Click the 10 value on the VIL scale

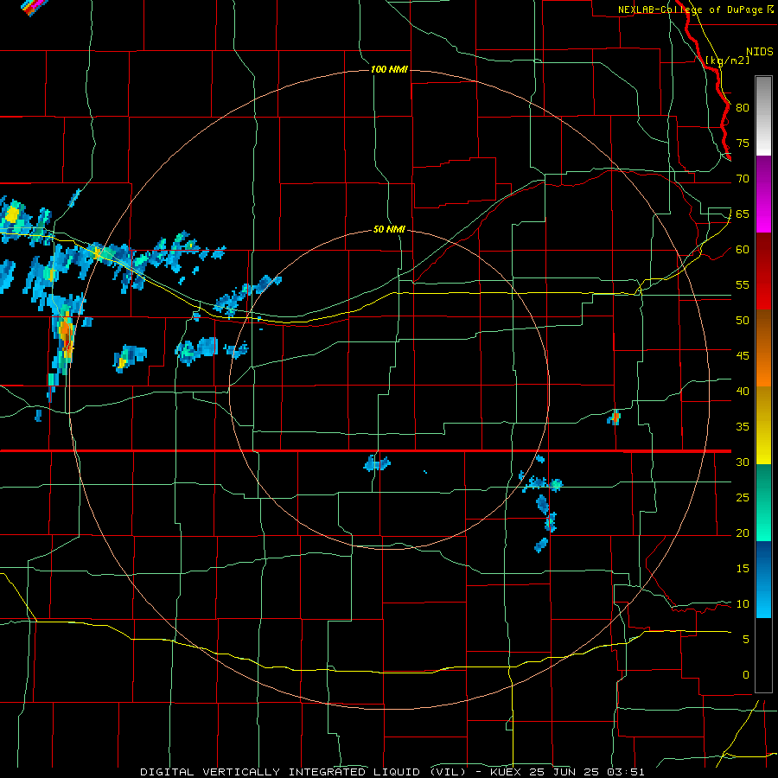[743, 604]
